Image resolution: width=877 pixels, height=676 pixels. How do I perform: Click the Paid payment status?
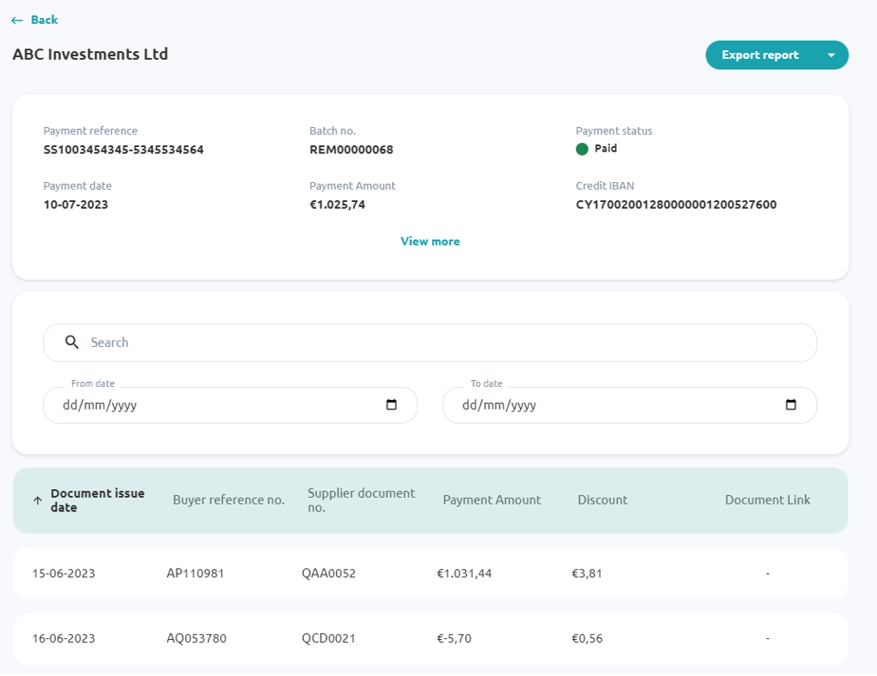(x=606, y=148)
